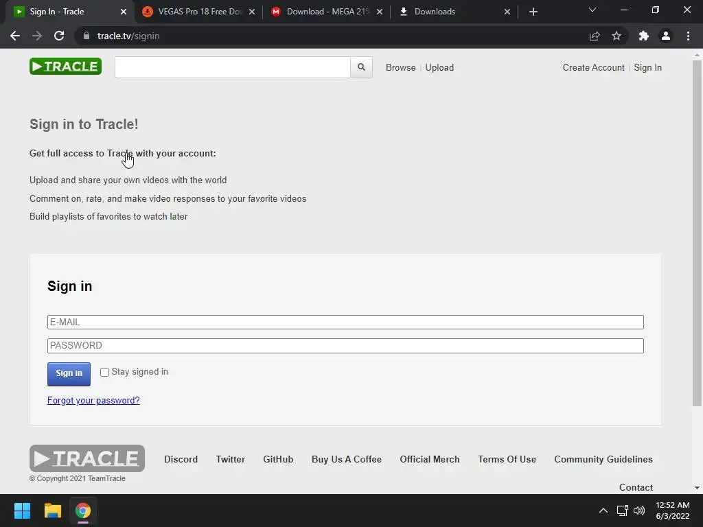Image resolution: width=703 pixels, height=527 pixels.
Task: Open Buy Us A Coffee link
Action: click(x=347, y=459)
